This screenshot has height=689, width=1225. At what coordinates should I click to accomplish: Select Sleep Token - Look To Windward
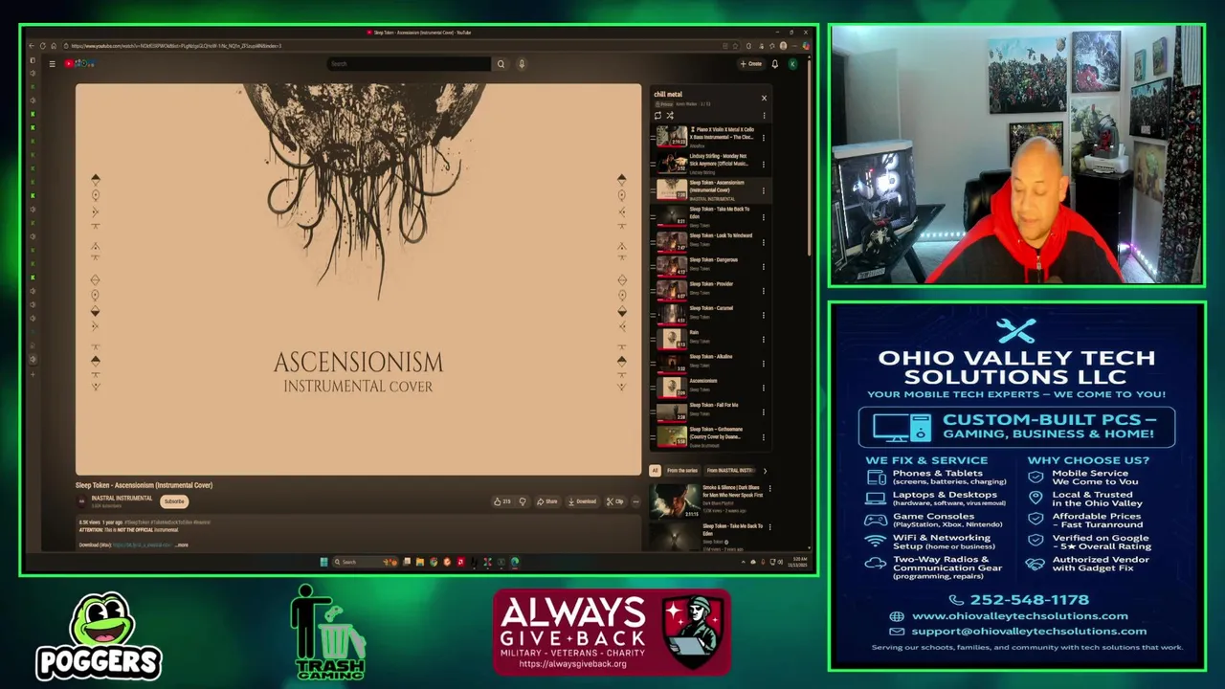click(x=710, y=240)
